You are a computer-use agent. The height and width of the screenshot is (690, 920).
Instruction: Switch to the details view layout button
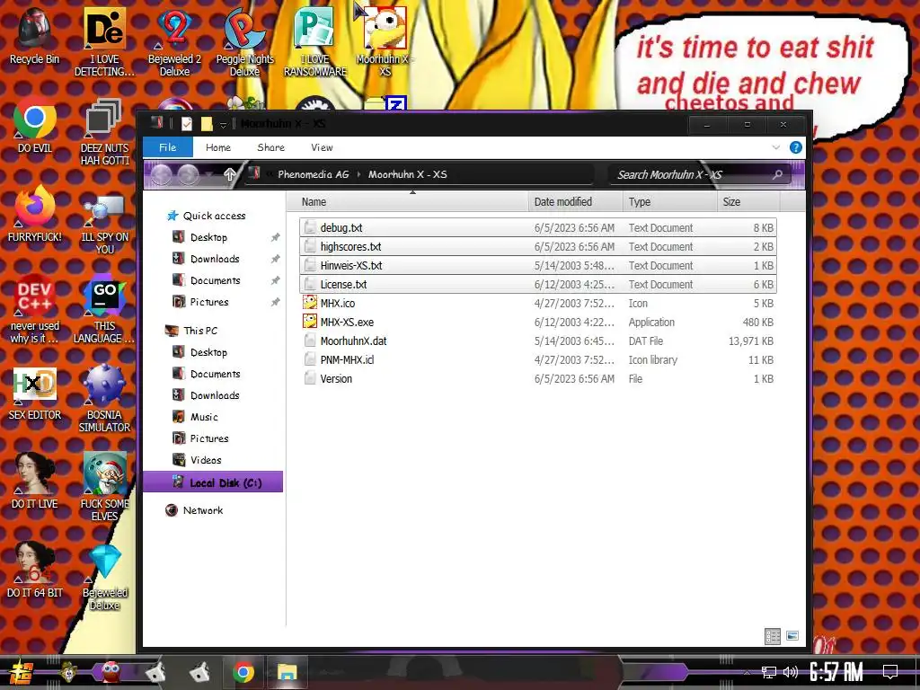772,636
